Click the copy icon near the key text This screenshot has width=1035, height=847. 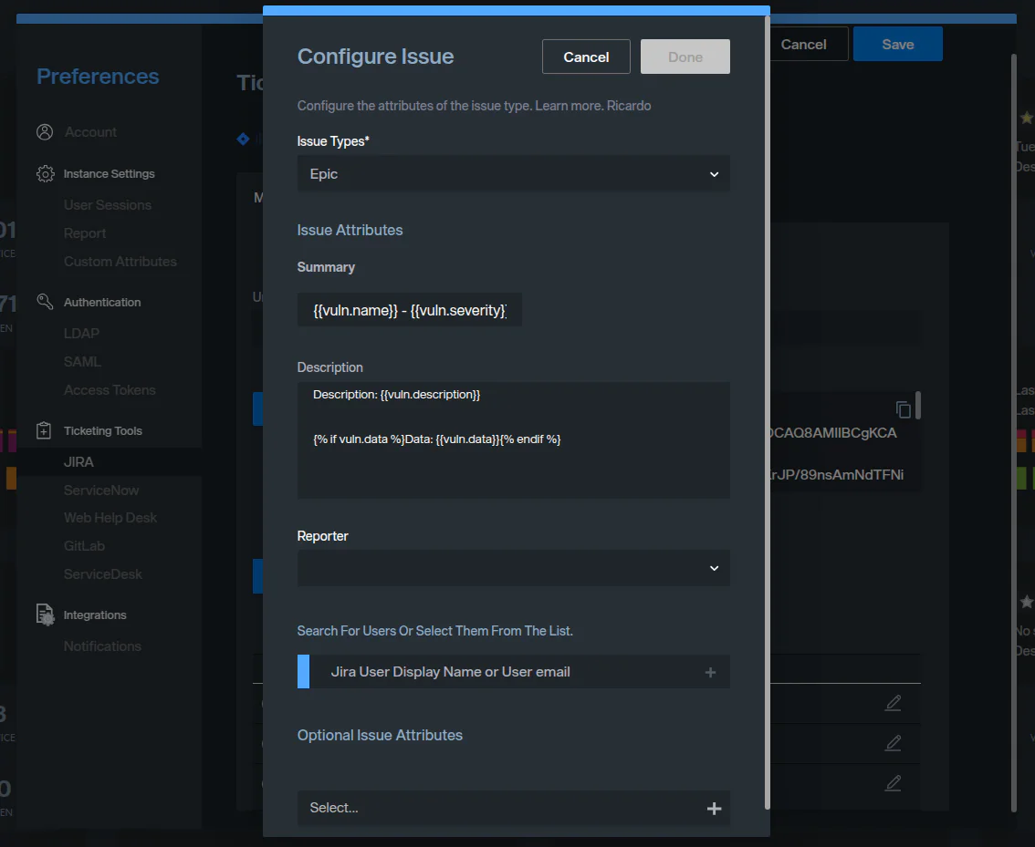click(904, 409)
